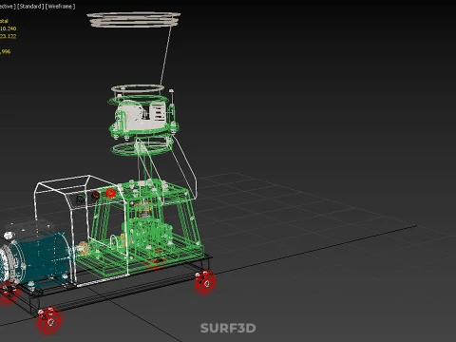
Task: Select the black wireframe base frame
Action: click(122, 283)
